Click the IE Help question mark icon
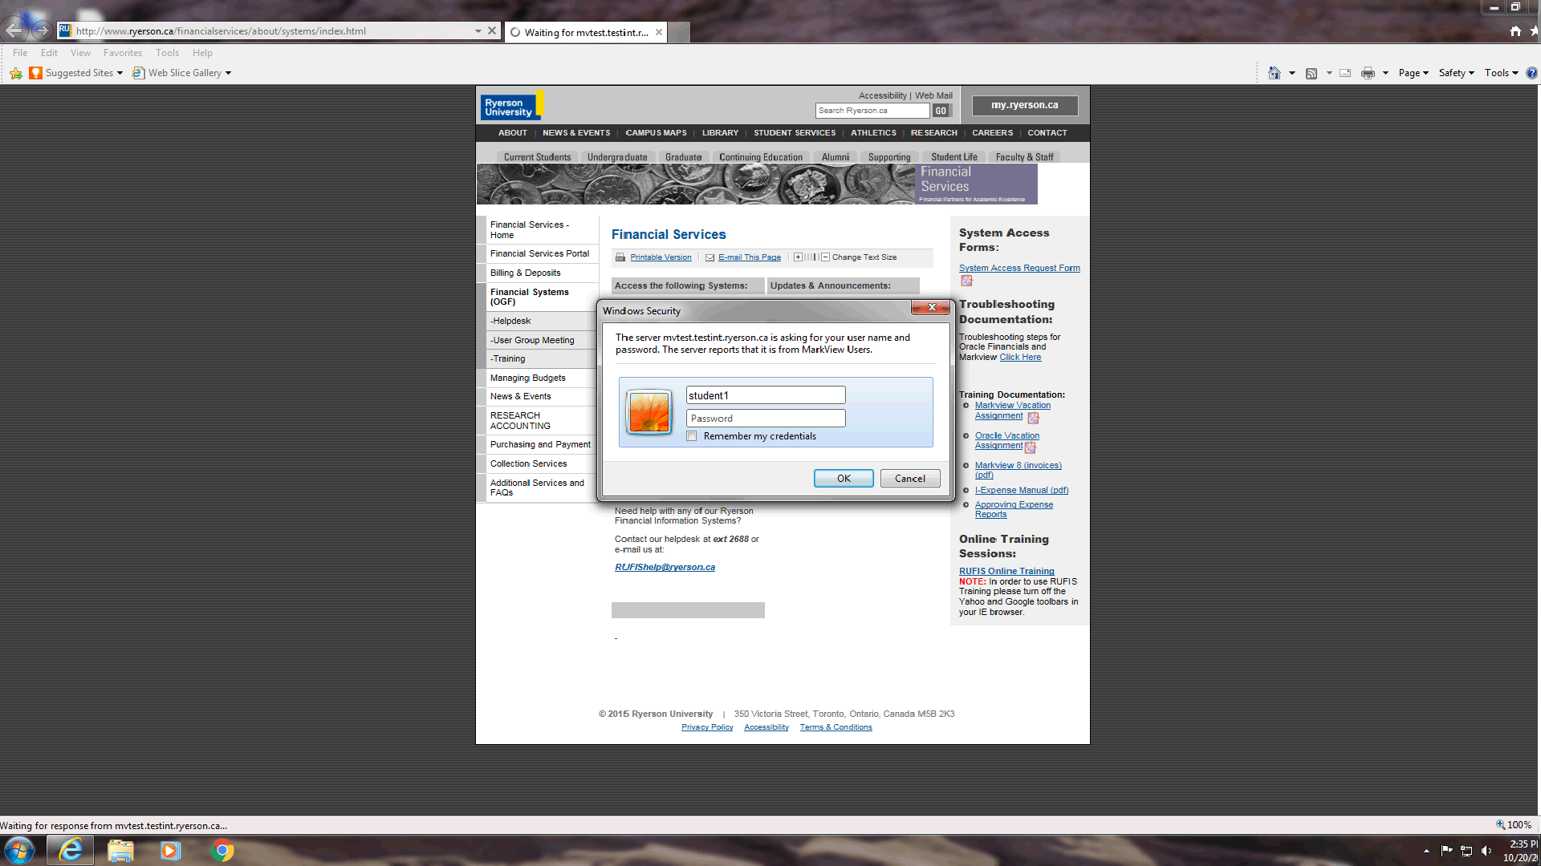Viewport: 1541px width, 866px height. [1531, 73]
